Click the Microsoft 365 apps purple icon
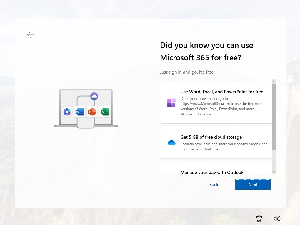This screenshot has height=225, width=300. 171,102
